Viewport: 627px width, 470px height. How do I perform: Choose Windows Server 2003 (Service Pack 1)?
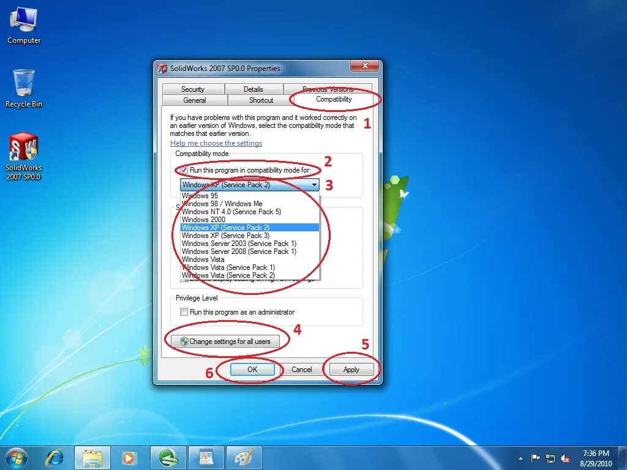click(250, 244)
